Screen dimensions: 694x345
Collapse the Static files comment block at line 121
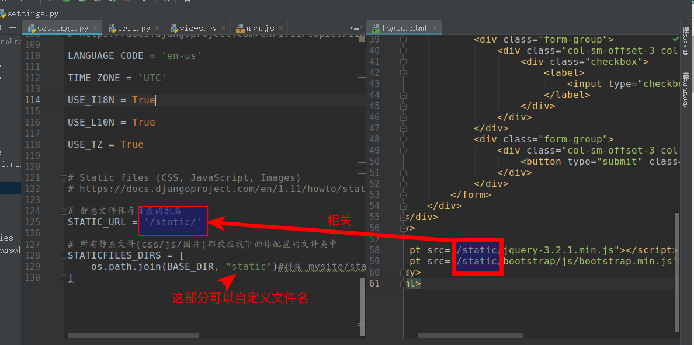pyautogui.click(x=63, y=178)
